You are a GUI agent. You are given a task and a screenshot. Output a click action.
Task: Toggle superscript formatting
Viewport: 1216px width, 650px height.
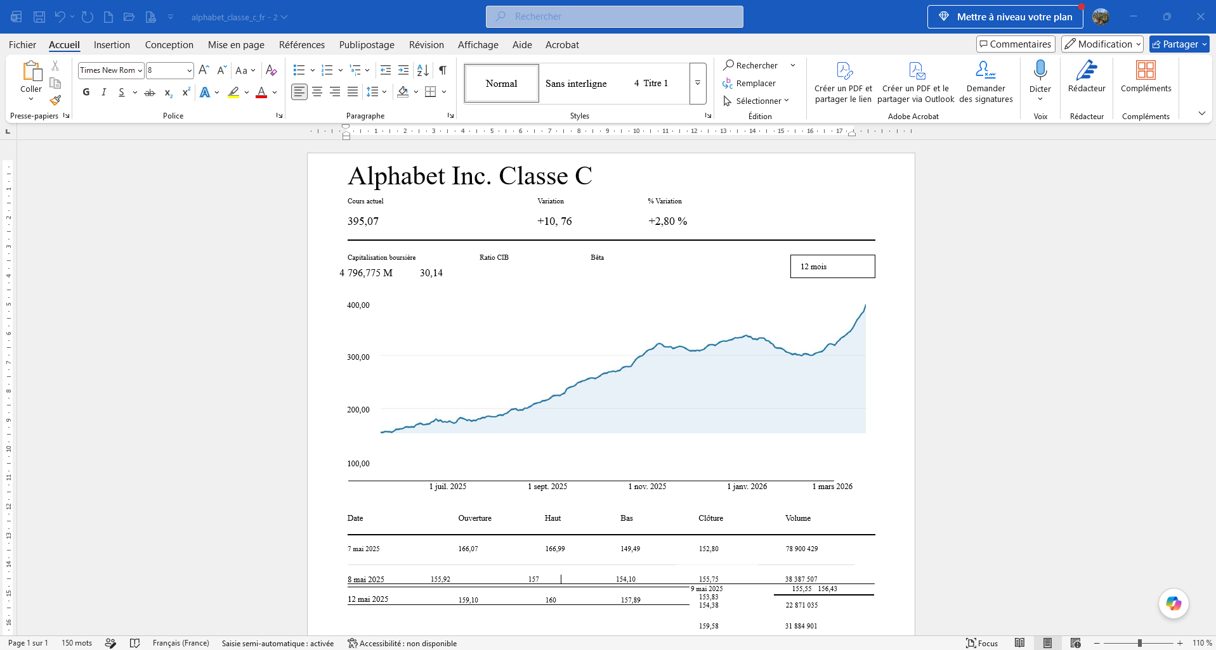186,92
